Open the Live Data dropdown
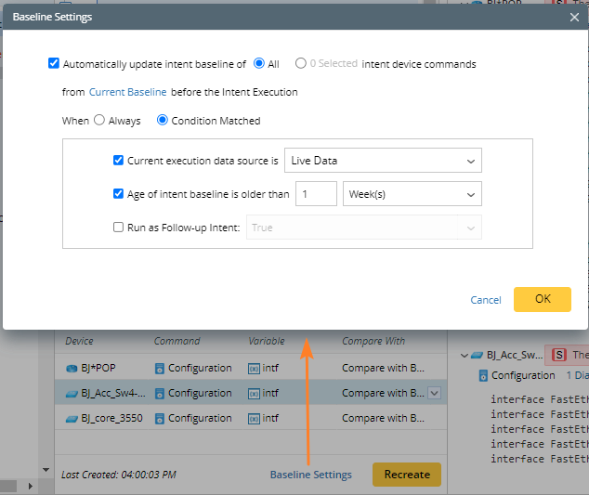 [x=383, y=161]
